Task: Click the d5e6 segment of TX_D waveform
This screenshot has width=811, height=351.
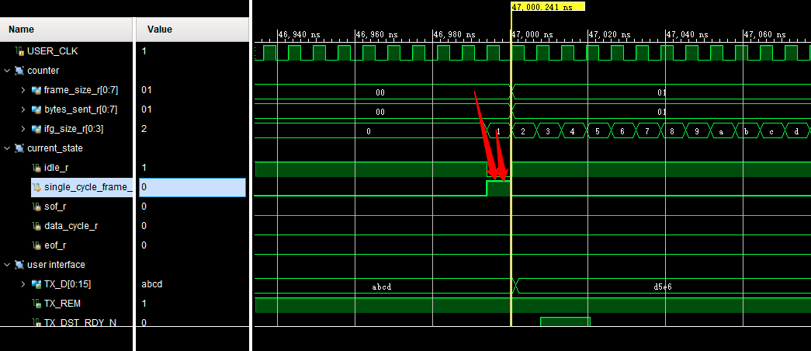Action: click(663, 287)
